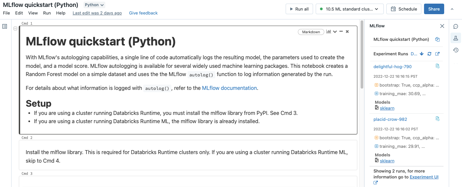The image size is (462, 187).
Task: Open the comments panel icon
Action: 456,26
